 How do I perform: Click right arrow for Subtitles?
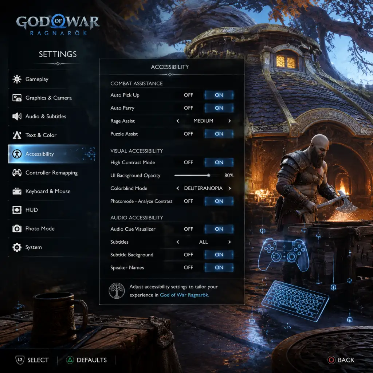(229, 242)
